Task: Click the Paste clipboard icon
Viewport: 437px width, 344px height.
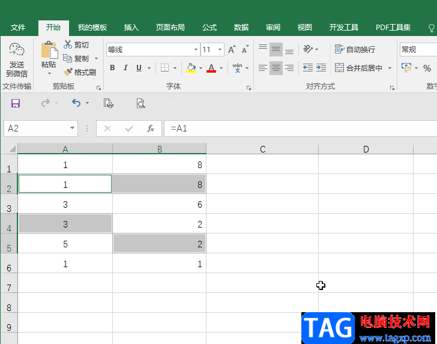Action: 50,50
